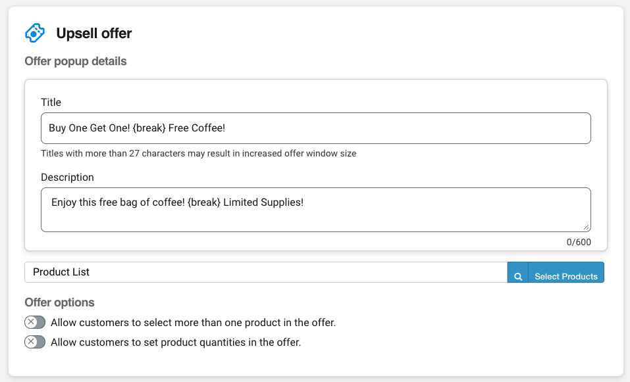
Task: Enable selecting more than one product toggle
Action: click(35, 322)
